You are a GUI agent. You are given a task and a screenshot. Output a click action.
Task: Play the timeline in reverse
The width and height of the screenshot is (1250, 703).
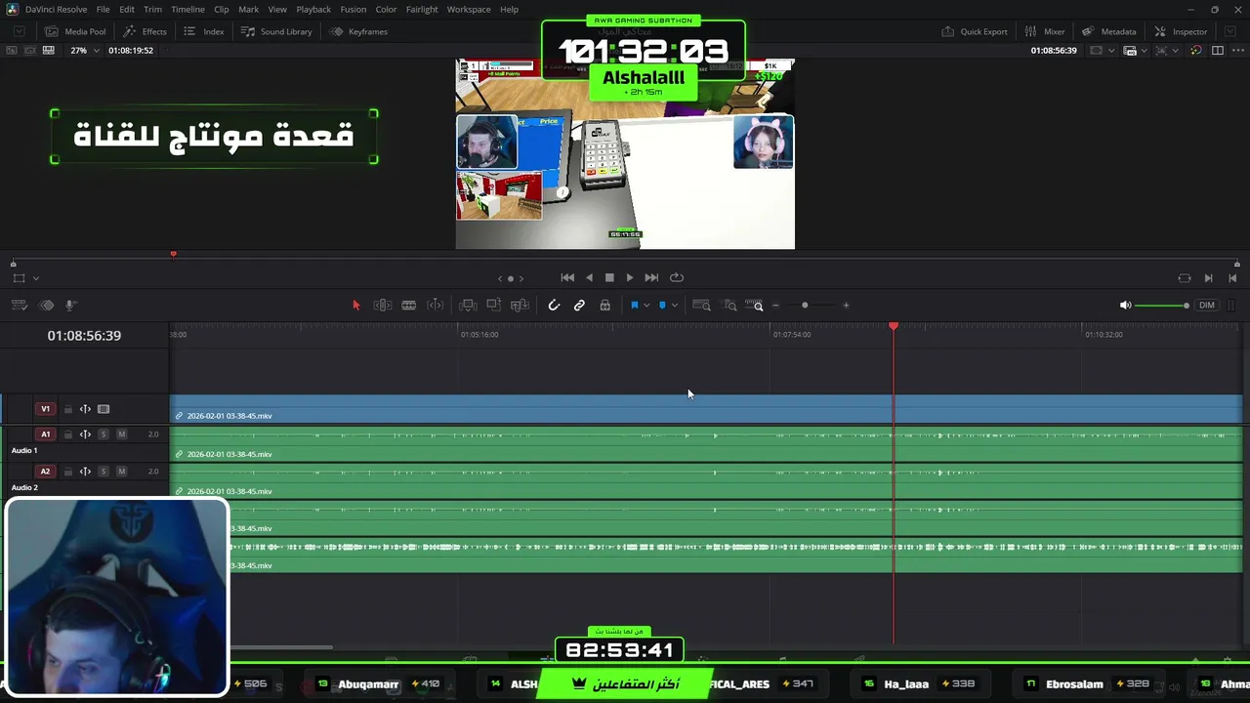[x=589, y=277]
